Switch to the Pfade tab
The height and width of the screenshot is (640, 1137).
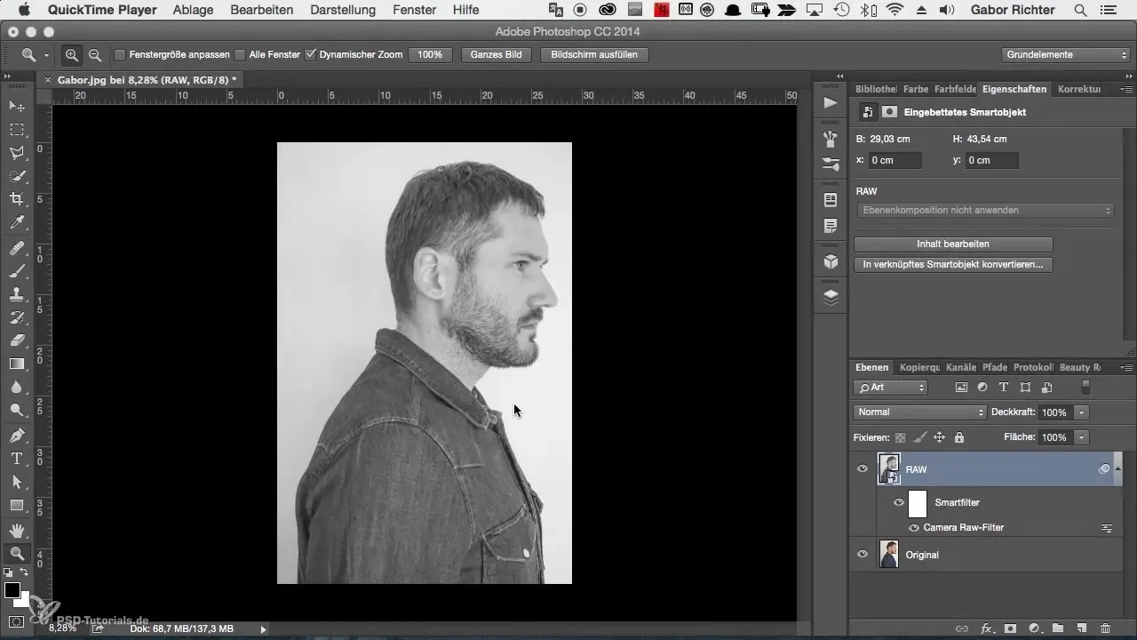994,367
